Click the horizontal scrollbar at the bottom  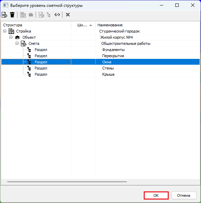tap(67, 182)
